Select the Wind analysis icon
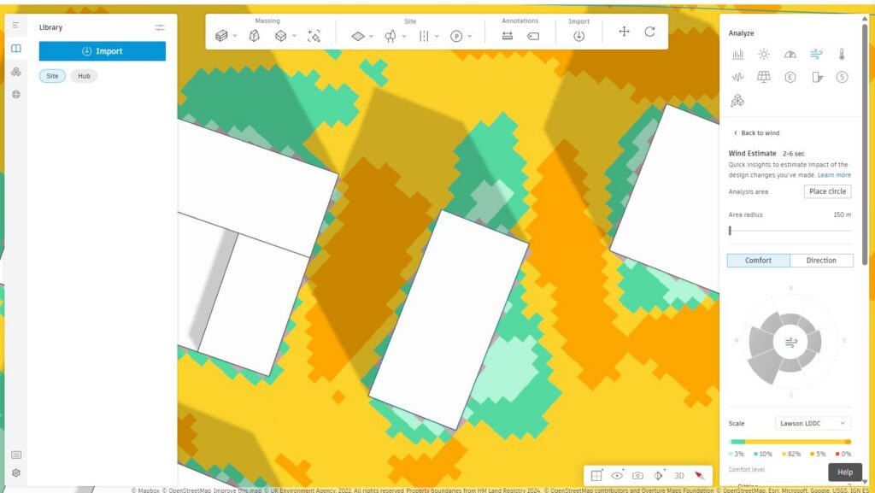The height and width of the screenshot is (493, 875). 816,54
